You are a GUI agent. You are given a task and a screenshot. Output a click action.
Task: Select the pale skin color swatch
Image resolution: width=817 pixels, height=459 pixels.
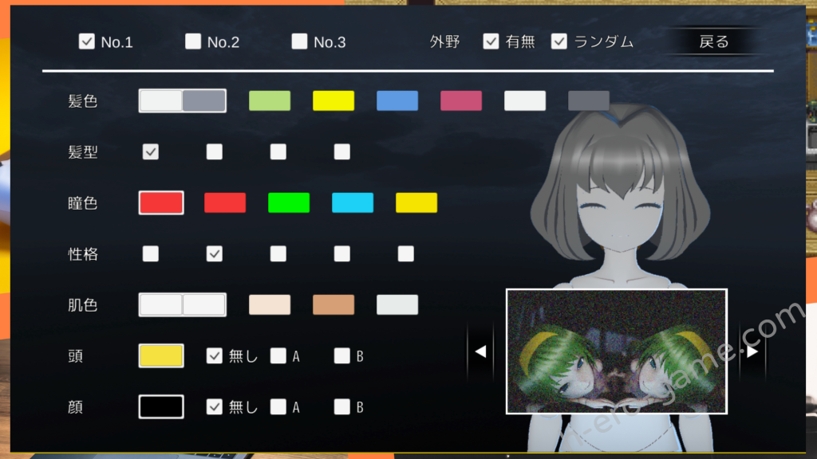(x=397, y=304)
